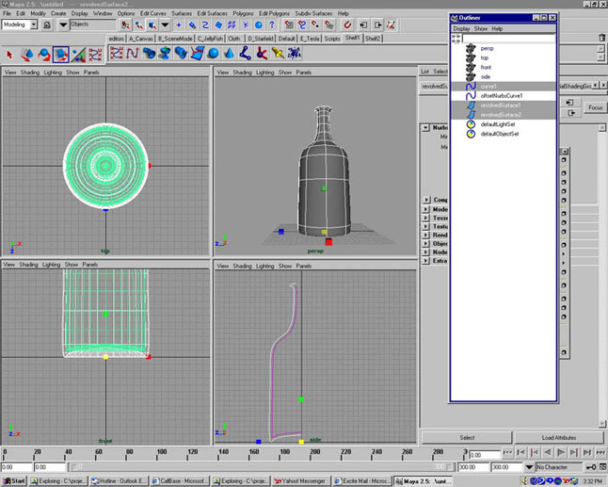
Task: Expand the Rend section in Attribute Editor
Action: [426, 235]
